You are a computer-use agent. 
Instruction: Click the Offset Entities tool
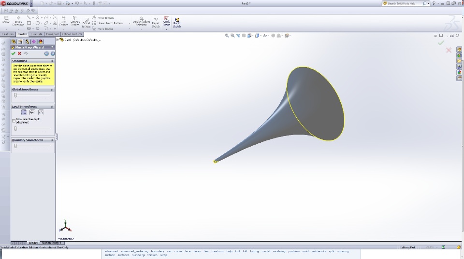click(86, 23)
